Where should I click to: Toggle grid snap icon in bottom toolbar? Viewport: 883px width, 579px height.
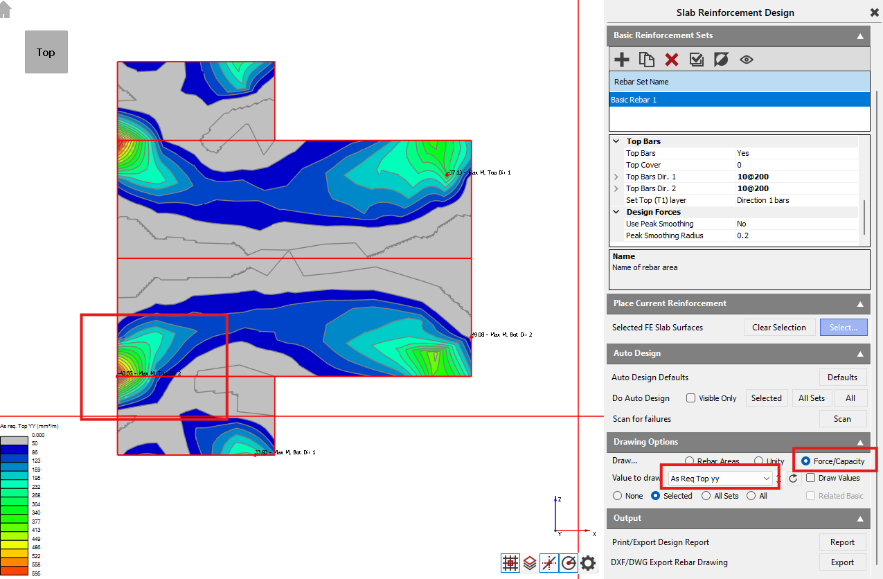(510, 563)
